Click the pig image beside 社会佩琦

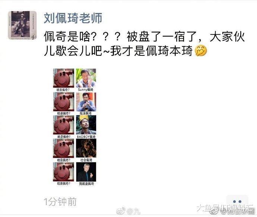[64, 149]
